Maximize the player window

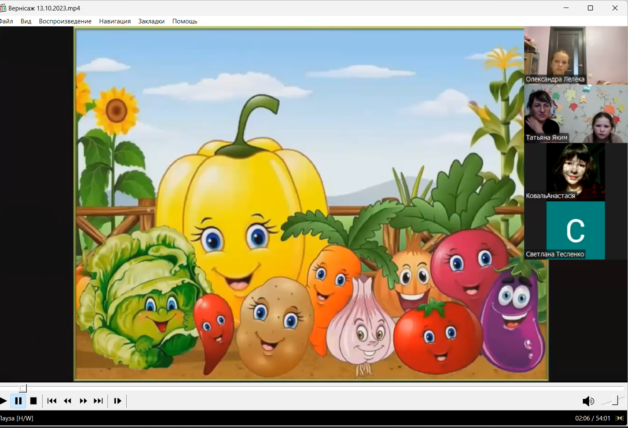point(590,8)
